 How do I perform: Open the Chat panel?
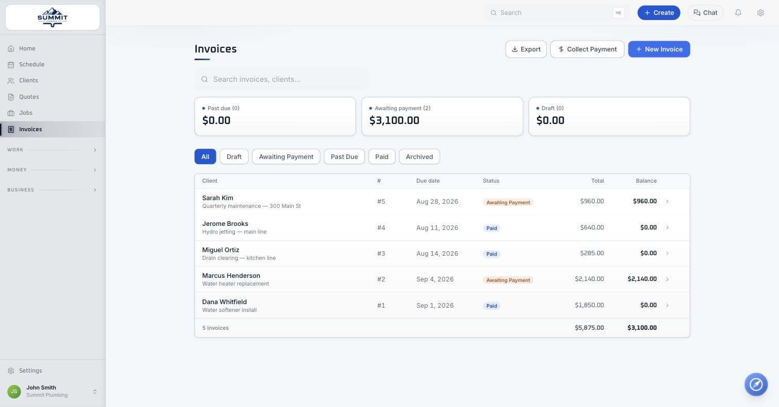click(705, 13)
